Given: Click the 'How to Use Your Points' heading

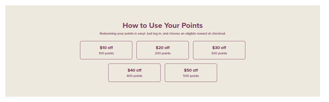Looking at the screenshot, I should coord(163,26).
